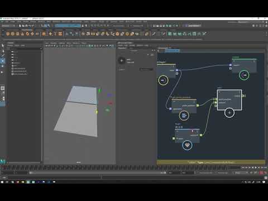
Task: Open the File menu in Maya's menu bar
Action: (x=2, y=22)
